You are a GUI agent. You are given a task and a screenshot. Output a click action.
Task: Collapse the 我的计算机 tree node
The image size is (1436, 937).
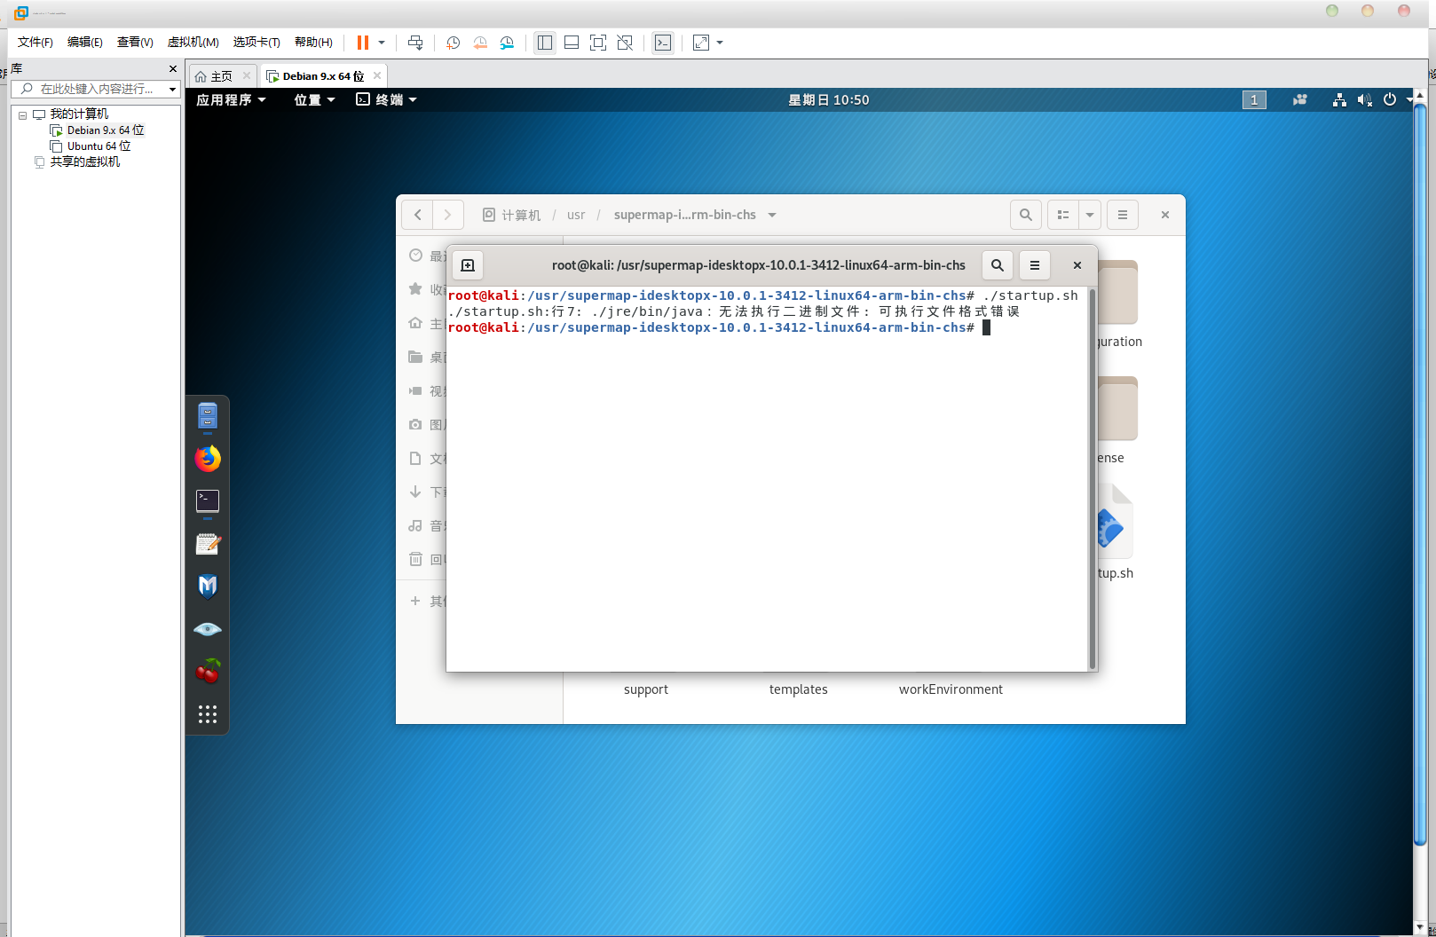[x=22, y=115]
